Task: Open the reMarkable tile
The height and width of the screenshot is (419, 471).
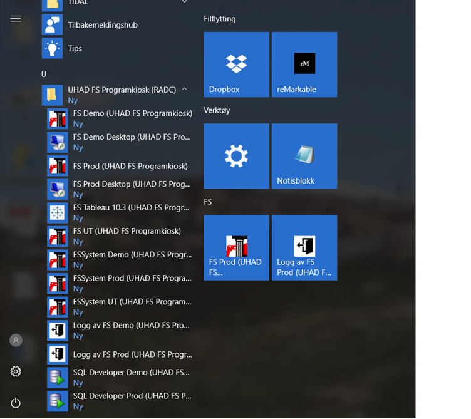Action: pos(304,65)
